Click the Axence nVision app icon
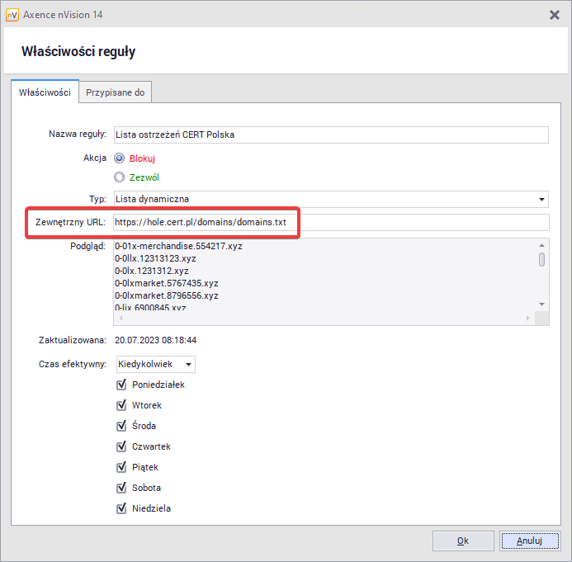 click(x=12, y=15)
